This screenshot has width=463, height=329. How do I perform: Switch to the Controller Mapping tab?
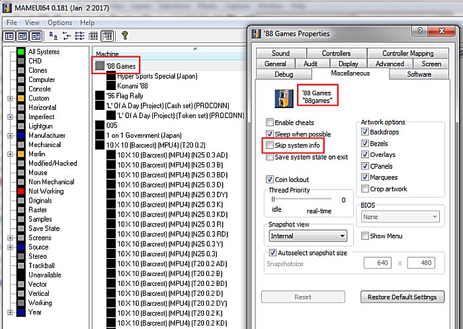click(408, 53)
